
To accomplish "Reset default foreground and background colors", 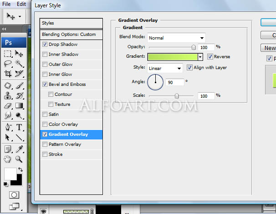I will pos(6,184).
